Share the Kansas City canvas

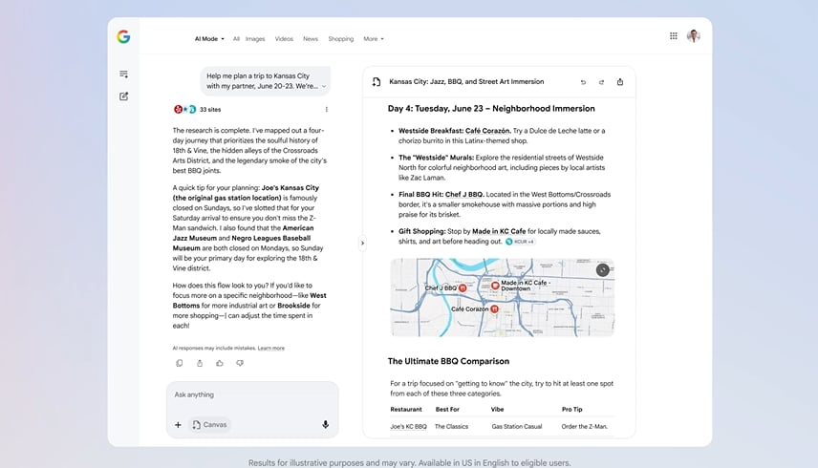click(620, 82)
